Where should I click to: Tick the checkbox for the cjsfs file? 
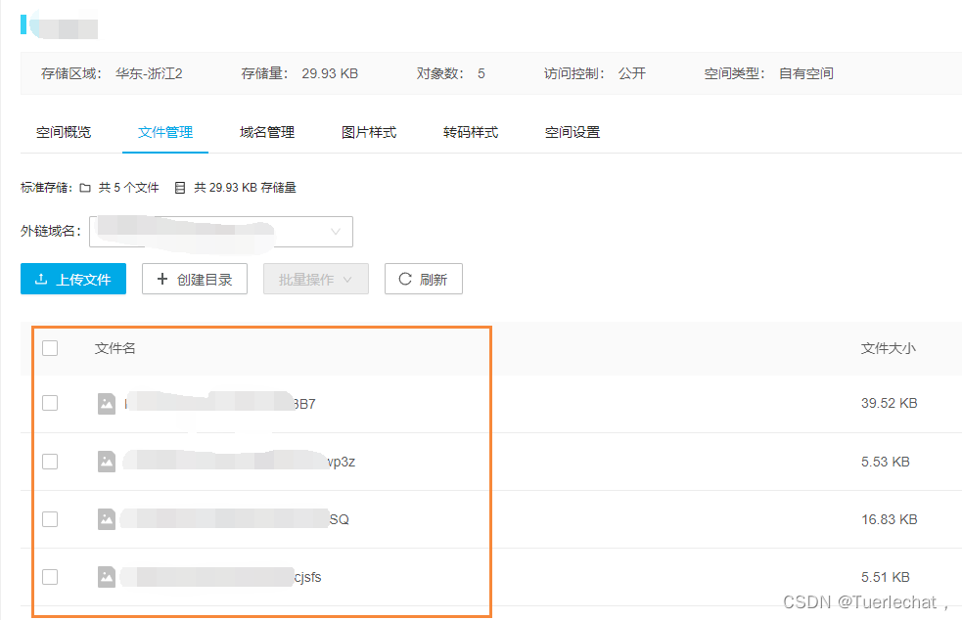(x=50, y=577)
